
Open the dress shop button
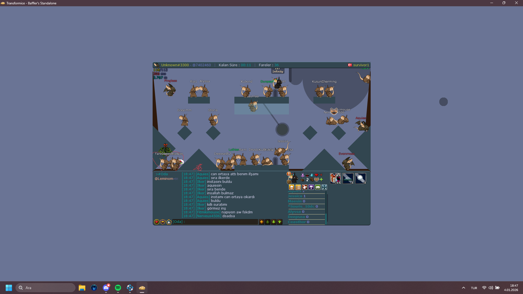(x=305, y=187)
